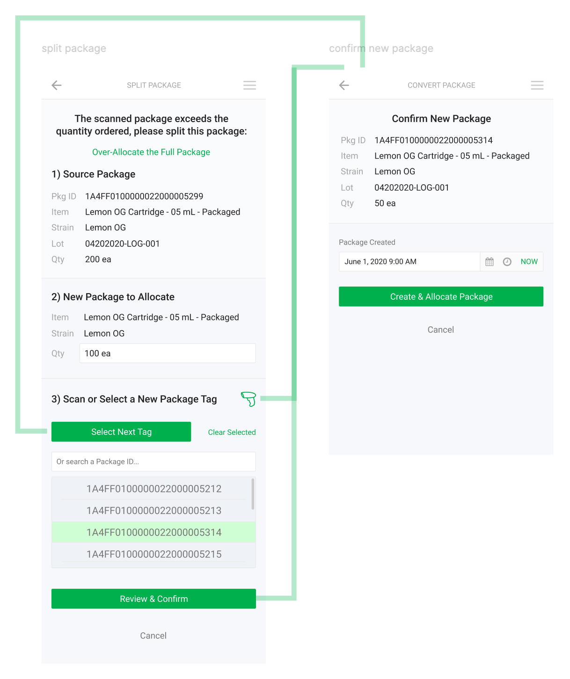570x679 pixels.
Task: Open hamburger menu on Split Package screen
Action: (x=249, y=85)
